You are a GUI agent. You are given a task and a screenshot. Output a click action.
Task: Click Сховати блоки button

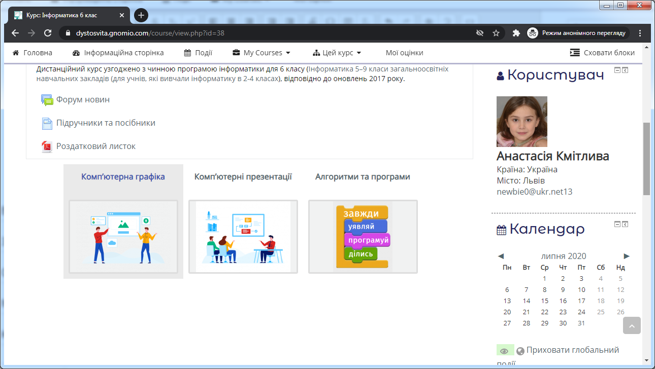tap(602, 53)
